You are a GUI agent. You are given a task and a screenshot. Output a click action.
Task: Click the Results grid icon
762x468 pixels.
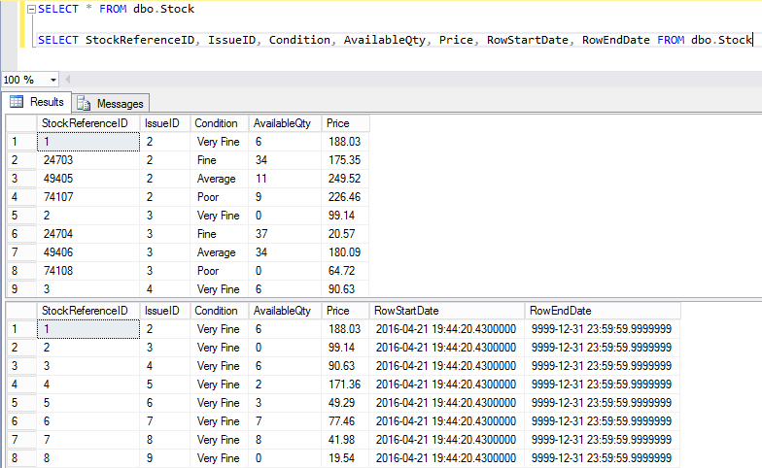click(x=17, y=101)
